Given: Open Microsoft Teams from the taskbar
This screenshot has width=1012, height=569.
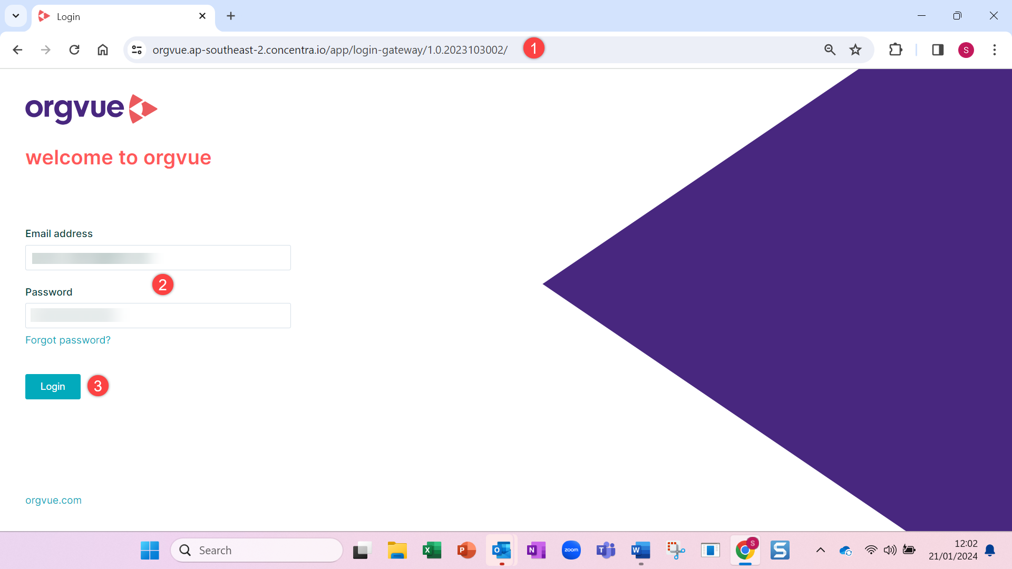Looking at the screenshot, I should pyautogui.click(x=606, y=551).
